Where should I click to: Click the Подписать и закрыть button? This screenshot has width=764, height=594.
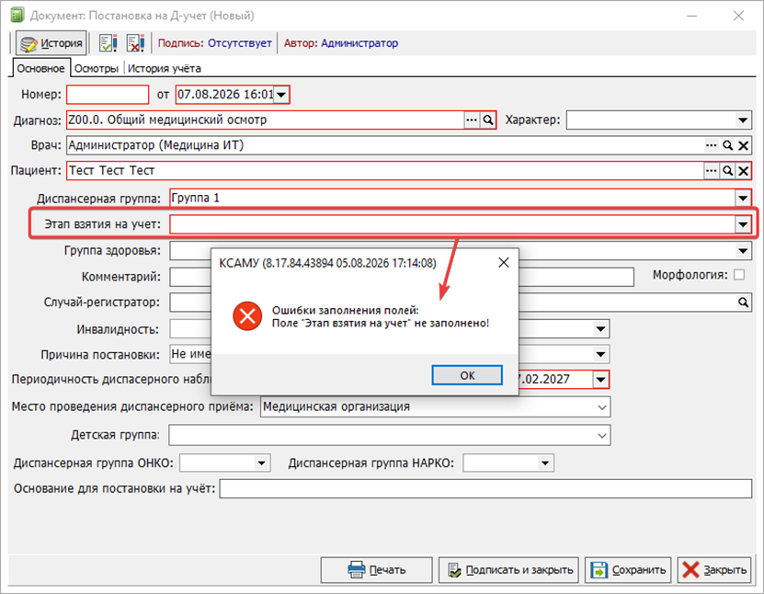click(508, 570)
